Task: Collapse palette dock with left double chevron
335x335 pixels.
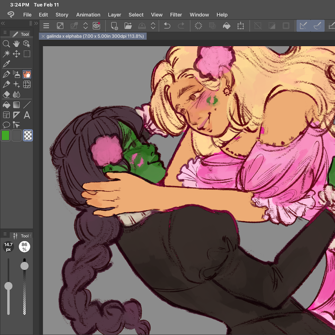Action: coord(3,23)
